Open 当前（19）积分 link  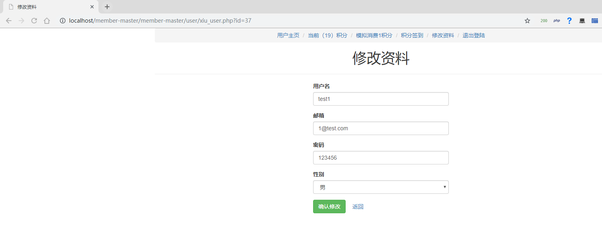(327, 35)
